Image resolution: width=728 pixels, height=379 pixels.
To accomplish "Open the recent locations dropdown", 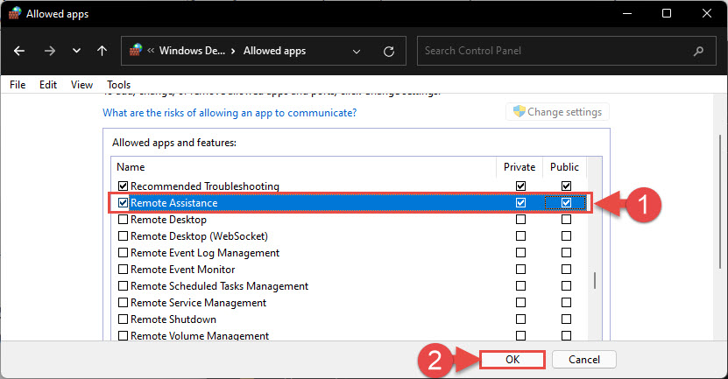I will (76, 52).
